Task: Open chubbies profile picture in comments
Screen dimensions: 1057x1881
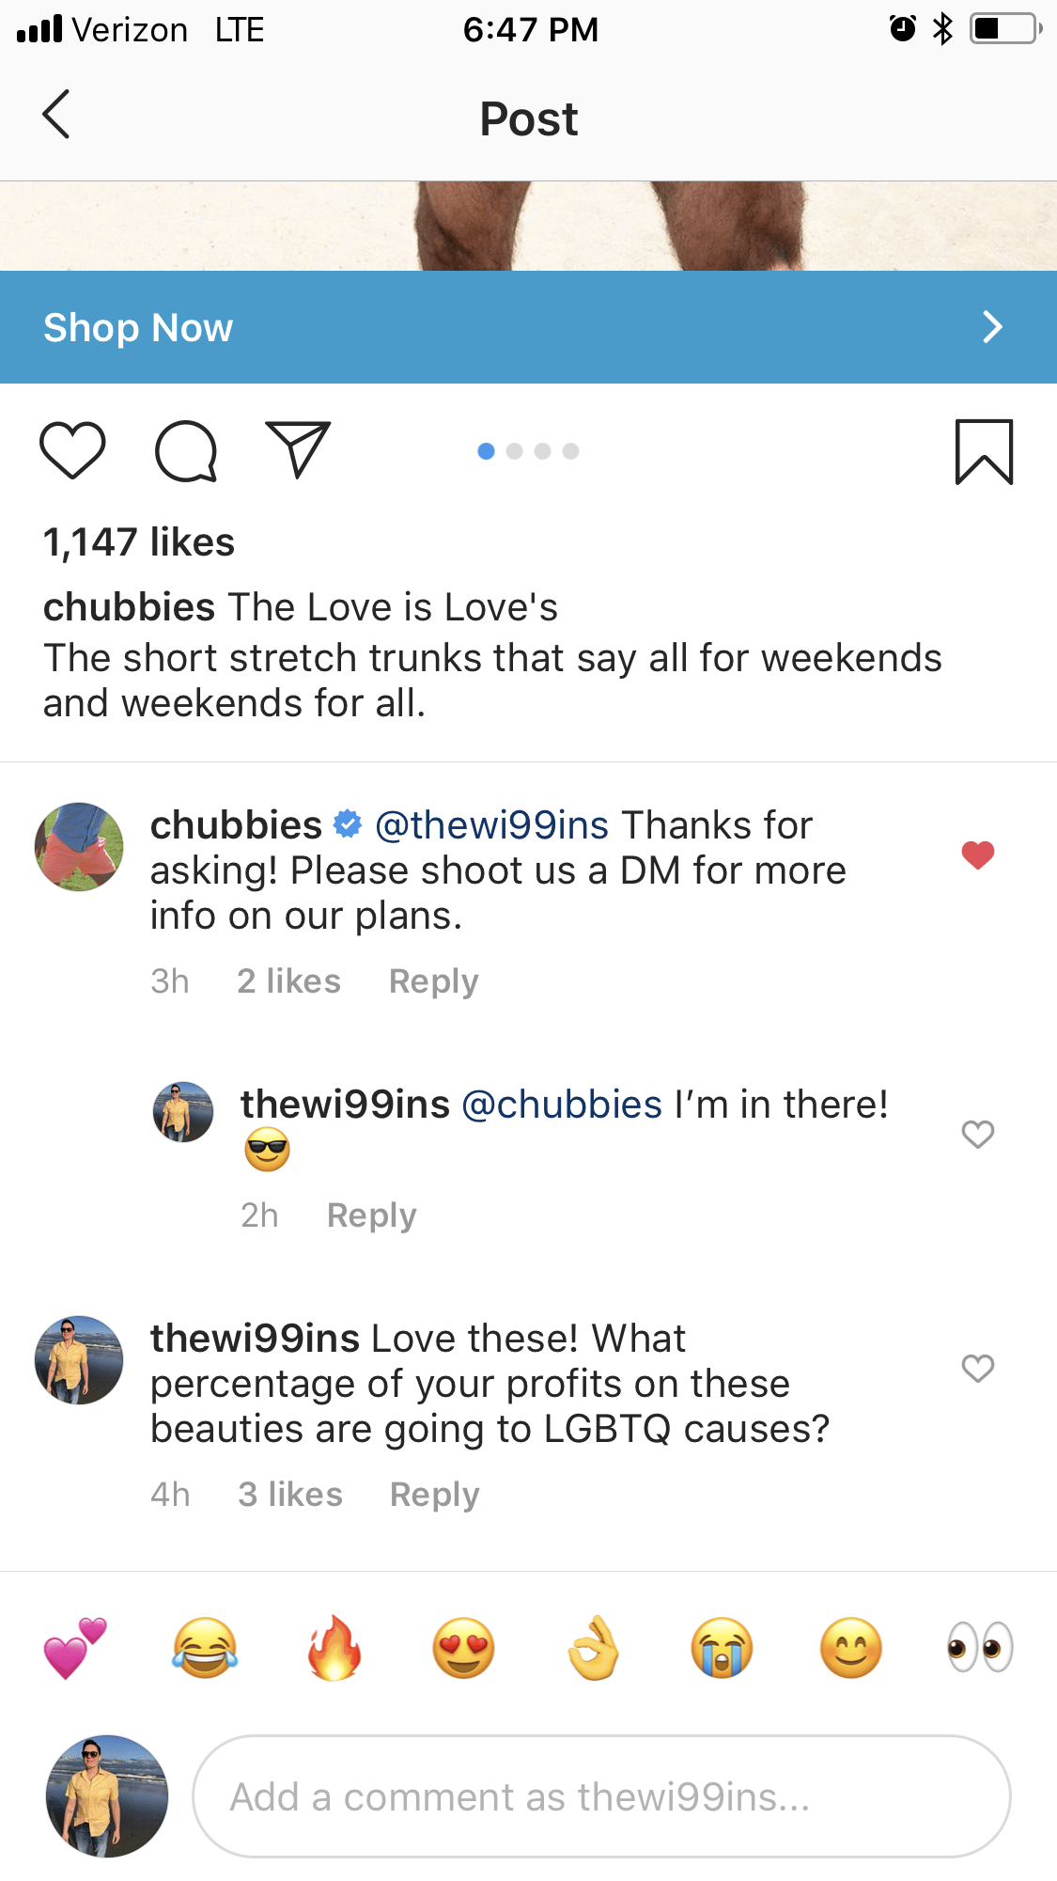Action: point(79,846)
